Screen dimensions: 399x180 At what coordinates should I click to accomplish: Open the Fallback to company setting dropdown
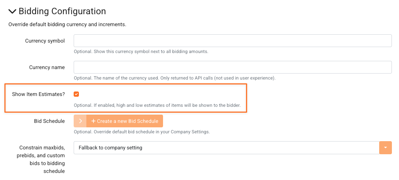tap(226, 148)
